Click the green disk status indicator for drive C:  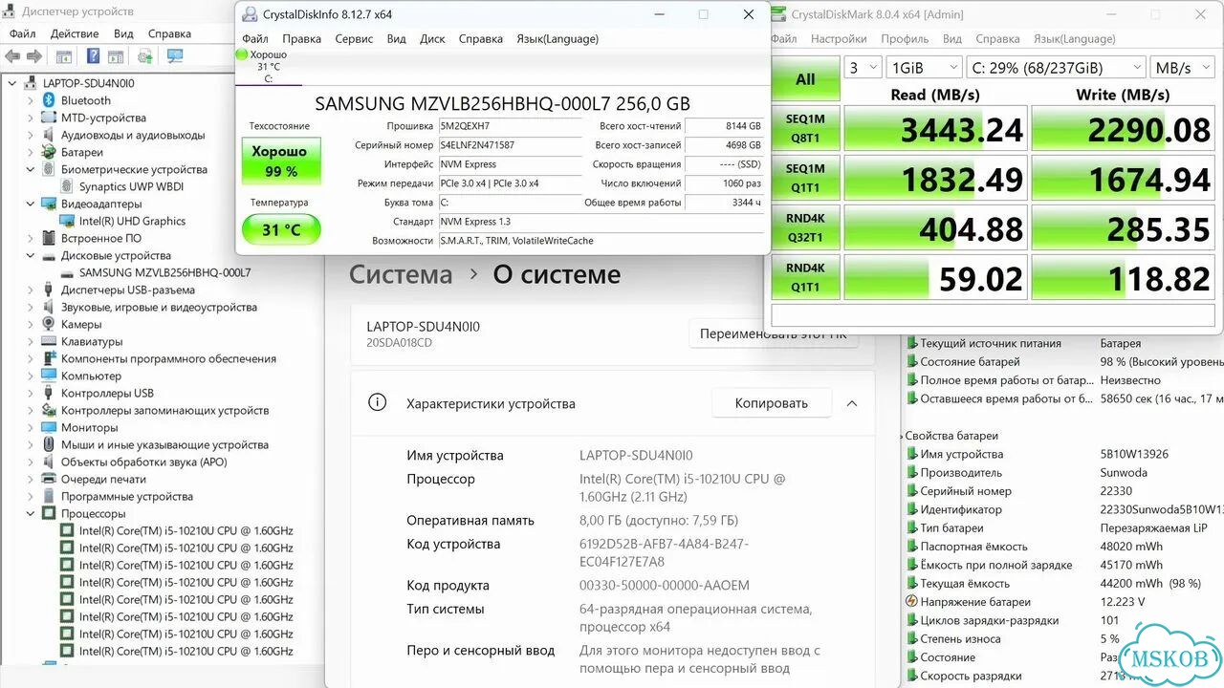click(x=242, y=54)
